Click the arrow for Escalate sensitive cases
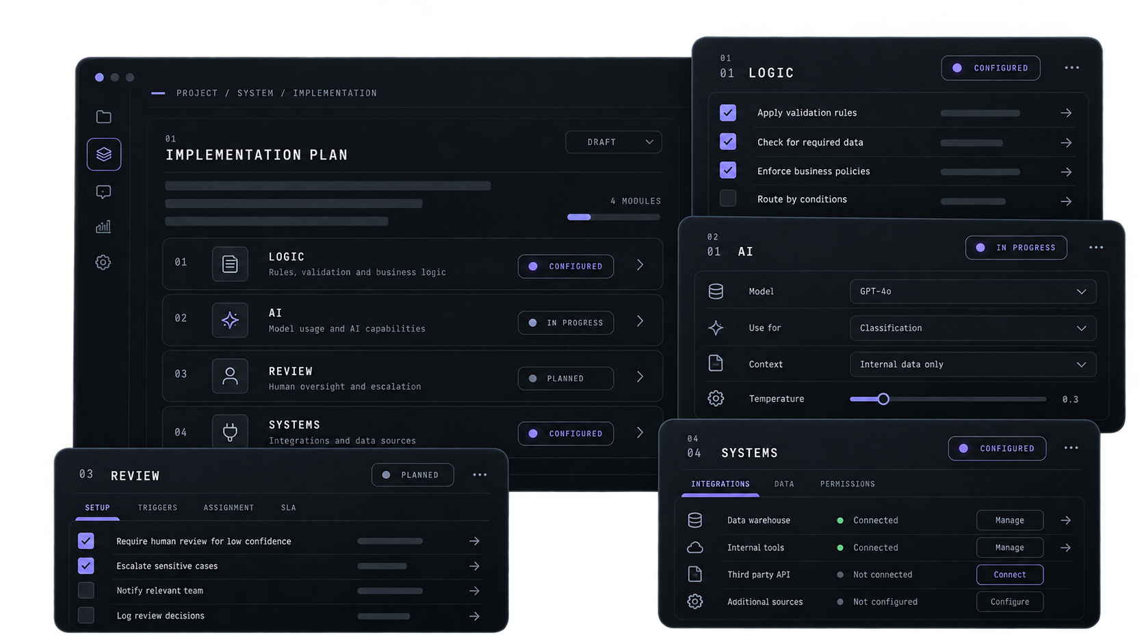The height and width of the screenshot is (644, 1144). pos(474,566)
